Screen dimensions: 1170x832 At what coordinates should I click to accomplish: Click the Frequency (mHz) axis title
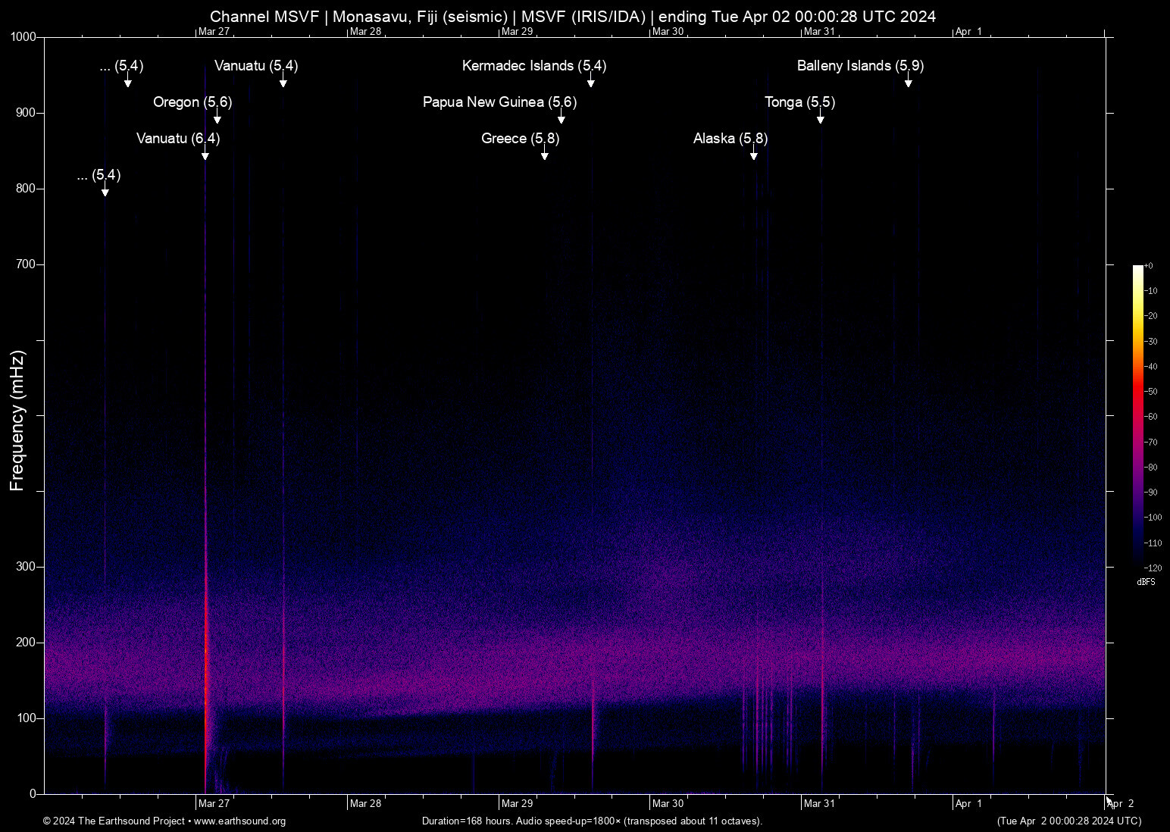pyautogui.click(x=17, y=421)
